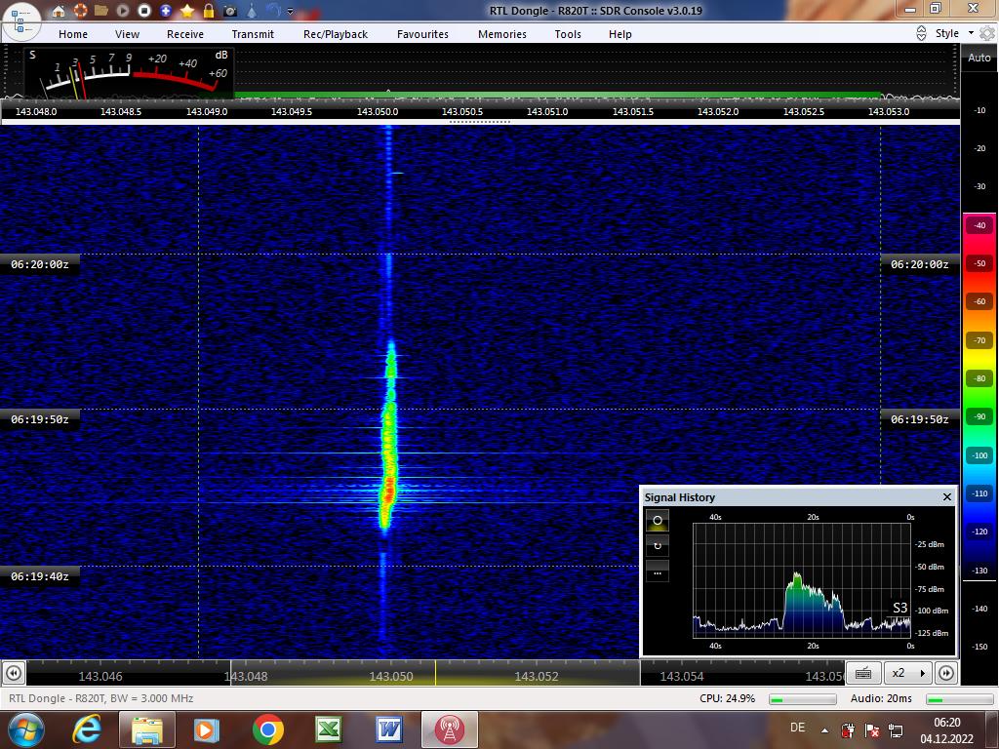
Task: Reset Signal History with refresh icon
Action: (658, 546)
